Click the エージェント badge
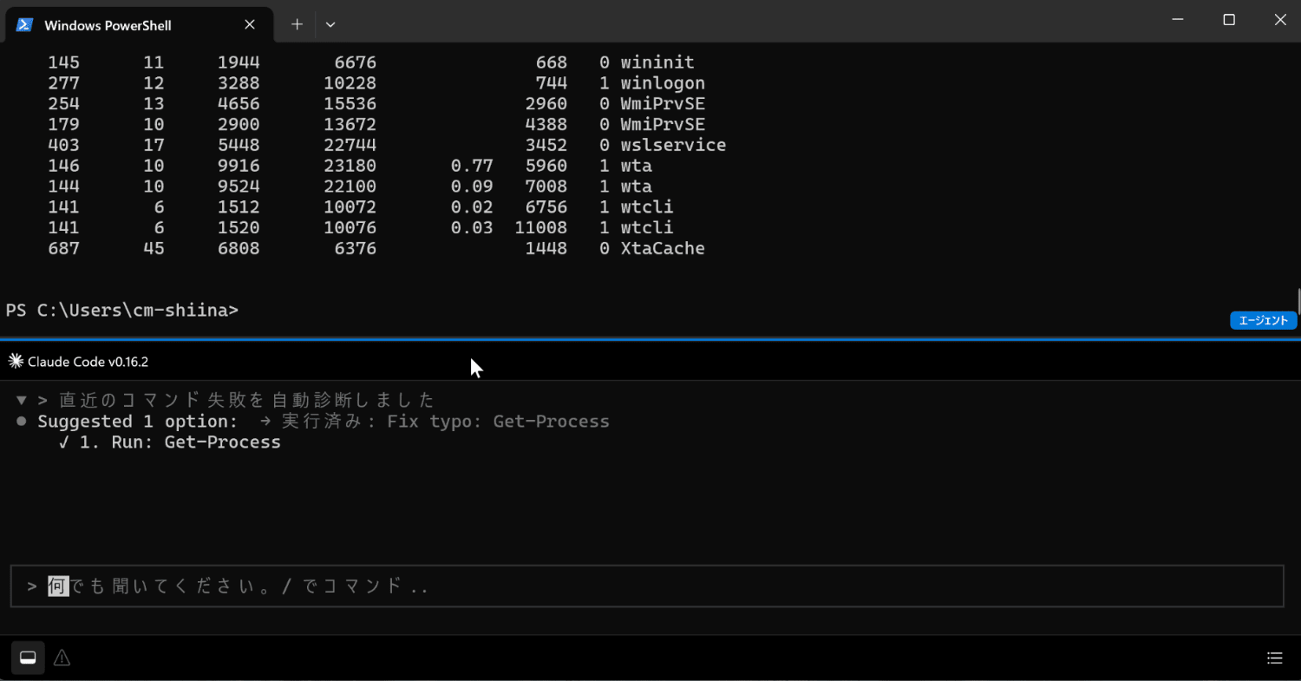The image size is (1301, 681). [x=1263, y=320]
